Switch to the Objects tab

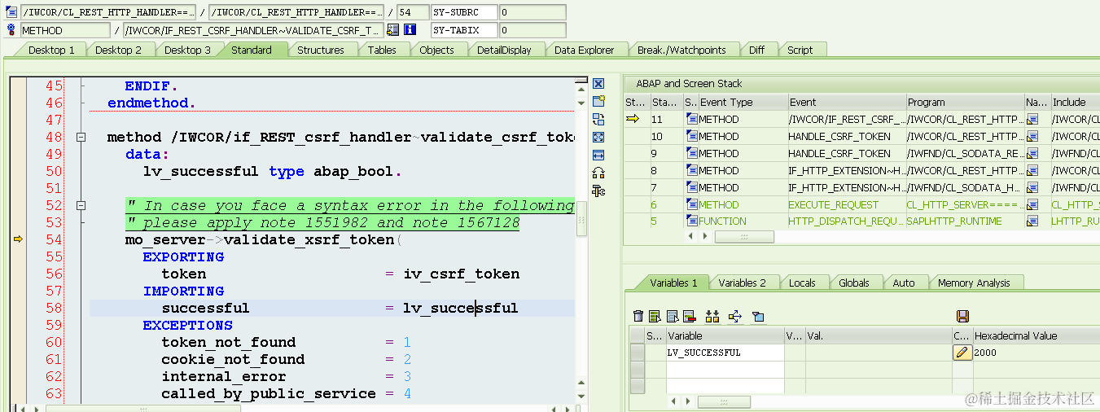tap(436, 50)
